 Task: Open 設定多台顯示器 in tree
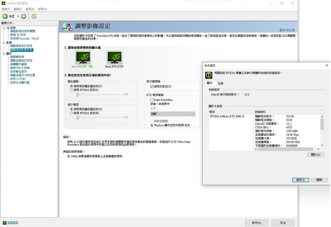point(20,83)
